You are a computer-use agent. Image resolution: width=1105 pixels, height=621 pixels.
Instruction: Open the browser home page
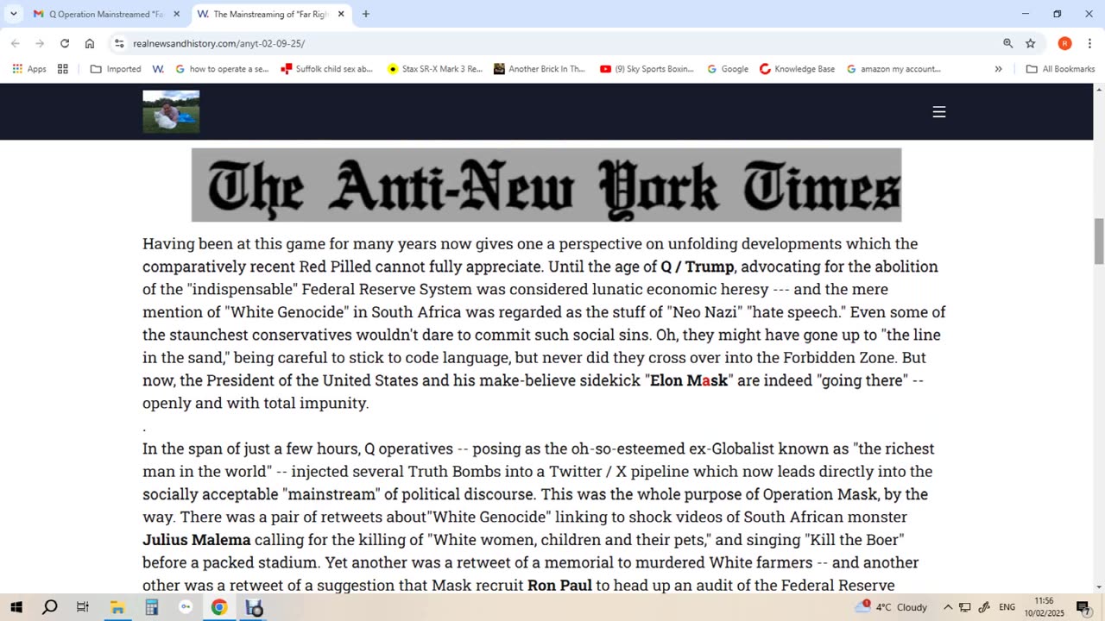(90, 43)
